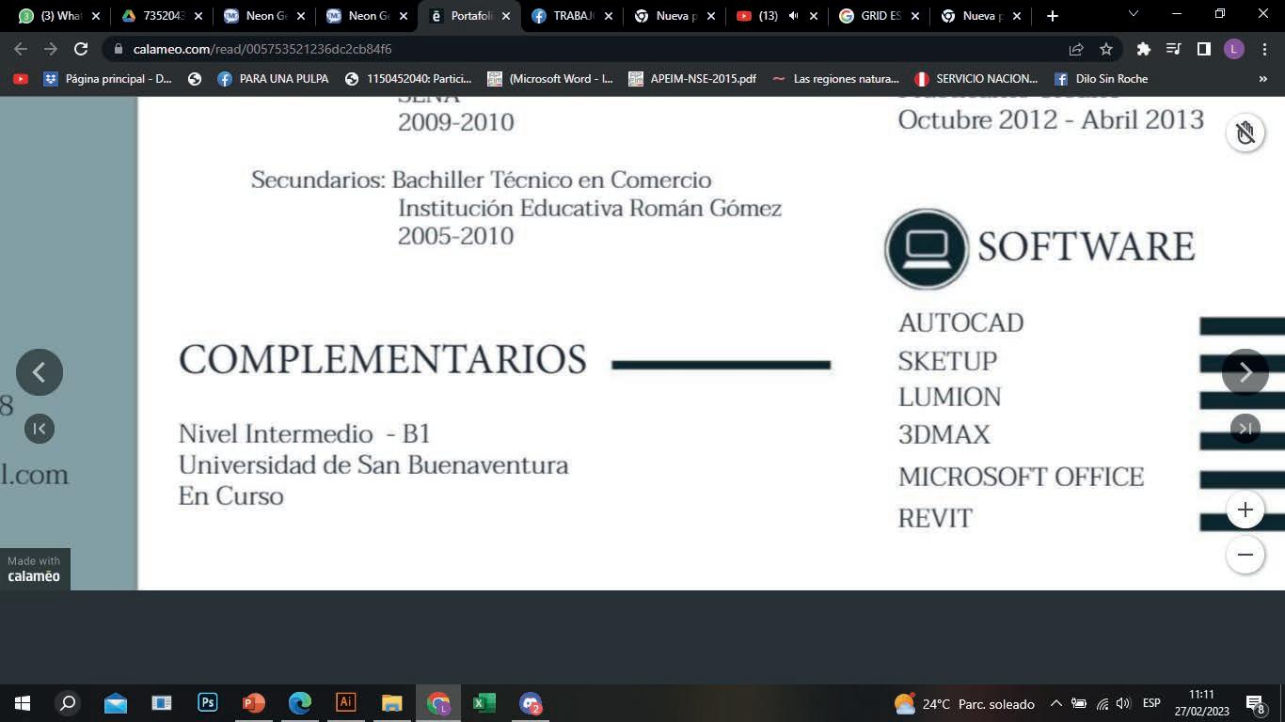Click the Universidad de San Buenaventura text
Viewport: 1285px width, 722px height.
click(373, 465)
